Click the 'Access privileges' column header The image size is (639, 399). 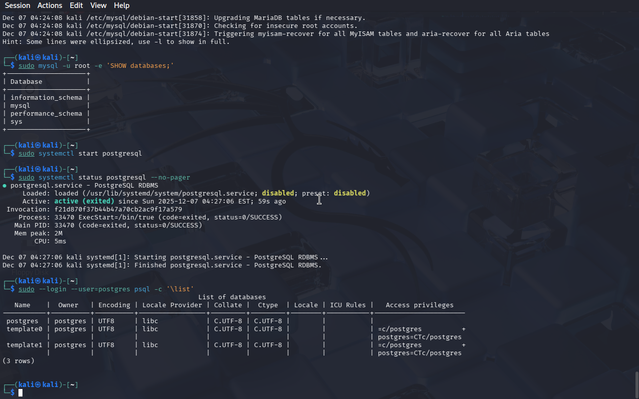[419, 305]
